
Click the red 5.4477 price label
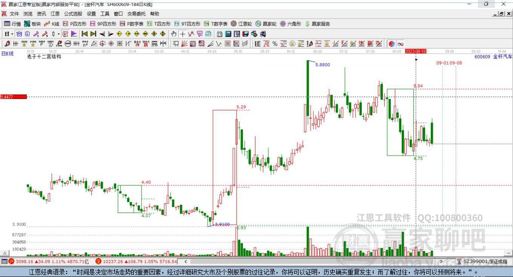click(14, 96)
